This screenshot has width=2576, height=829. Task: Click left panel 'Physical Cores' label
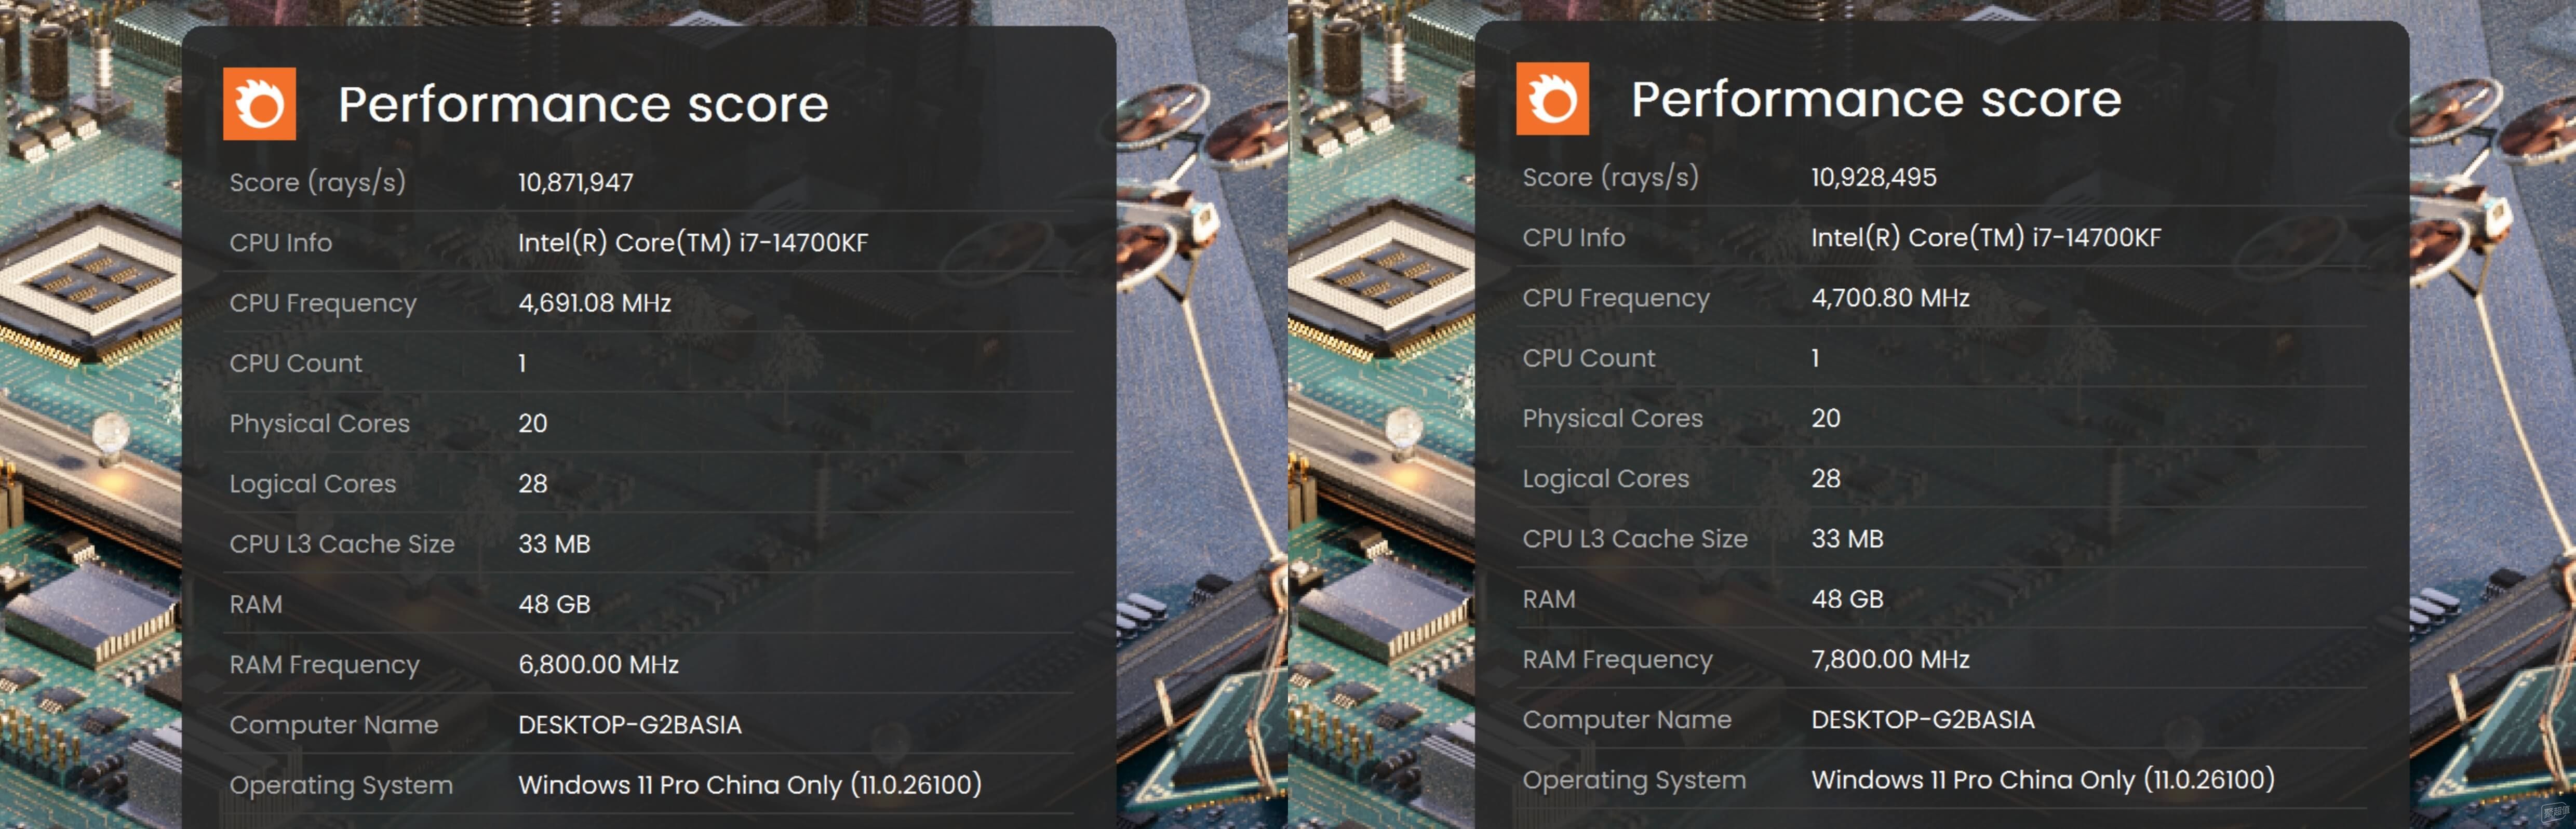320,425
